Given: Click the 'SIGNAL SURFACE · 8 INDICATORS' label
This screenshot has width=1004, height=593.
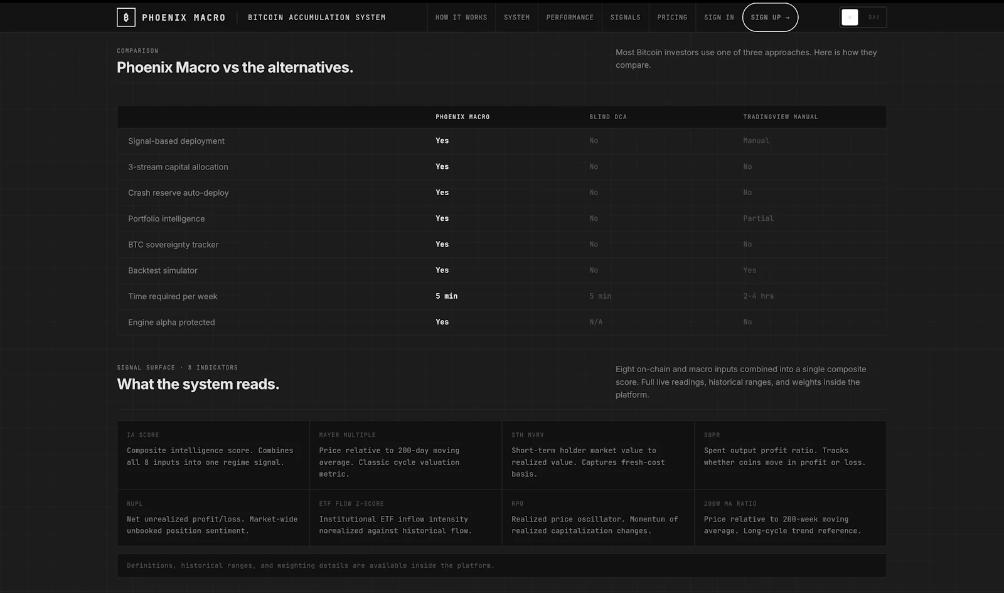Looking at the screenshot, I should point(177,368).
